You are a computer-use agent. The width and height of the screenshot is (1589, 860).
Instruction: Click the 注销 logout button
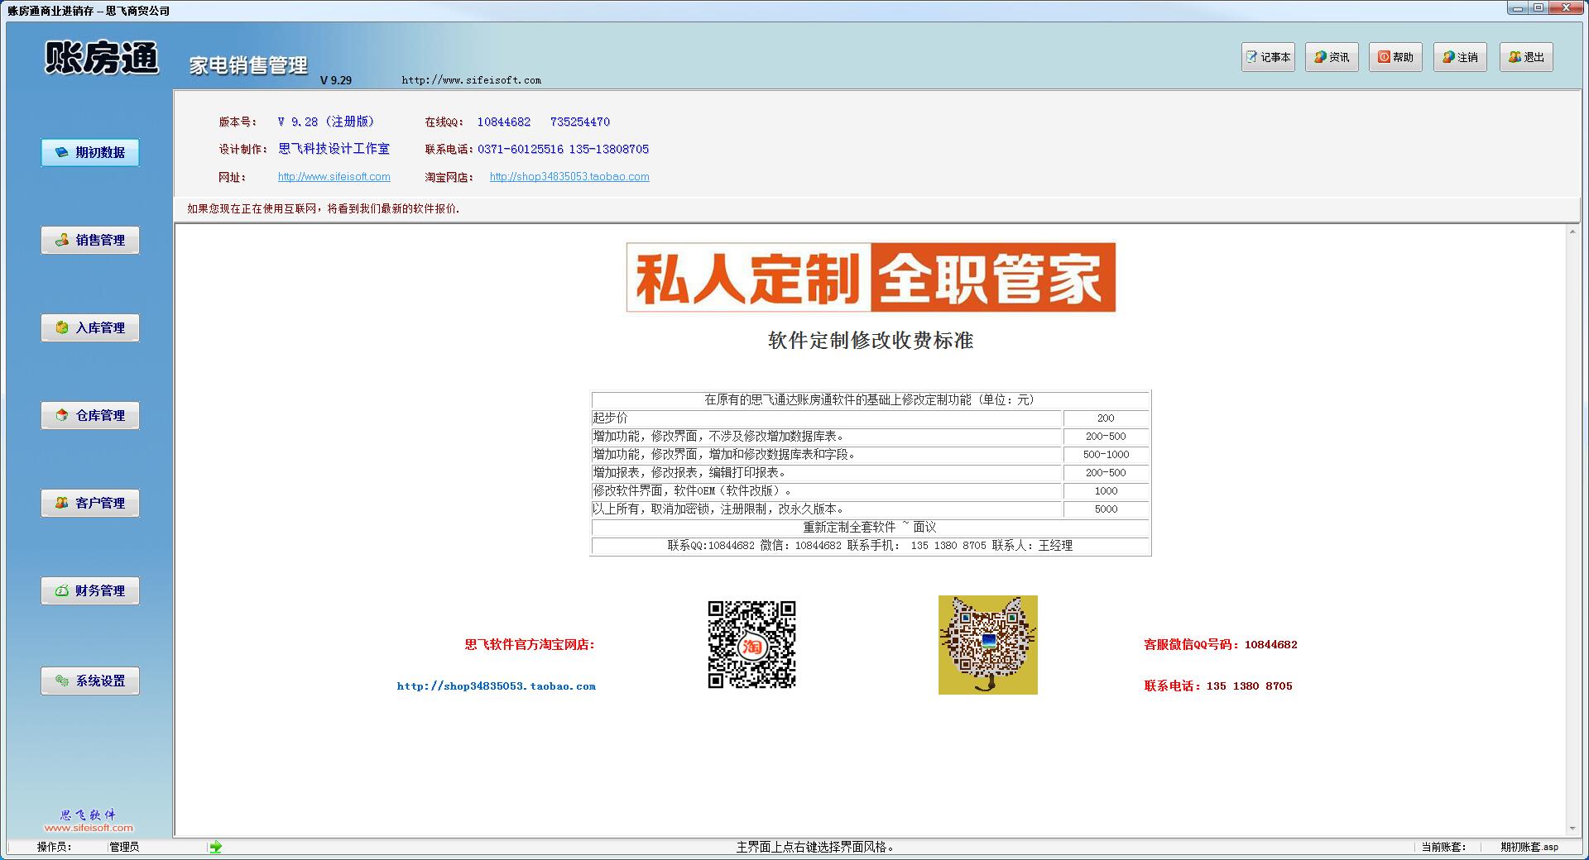[1460, 57]
